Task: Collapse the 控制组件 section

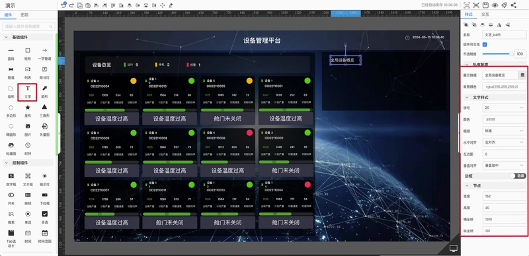Action: pyautogui.click(x=6, y=163)
